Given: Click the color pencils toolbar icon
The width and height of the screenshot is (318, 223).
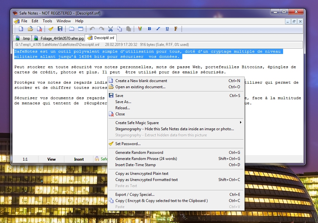Looking at the screenshot, I should point(140,29).
